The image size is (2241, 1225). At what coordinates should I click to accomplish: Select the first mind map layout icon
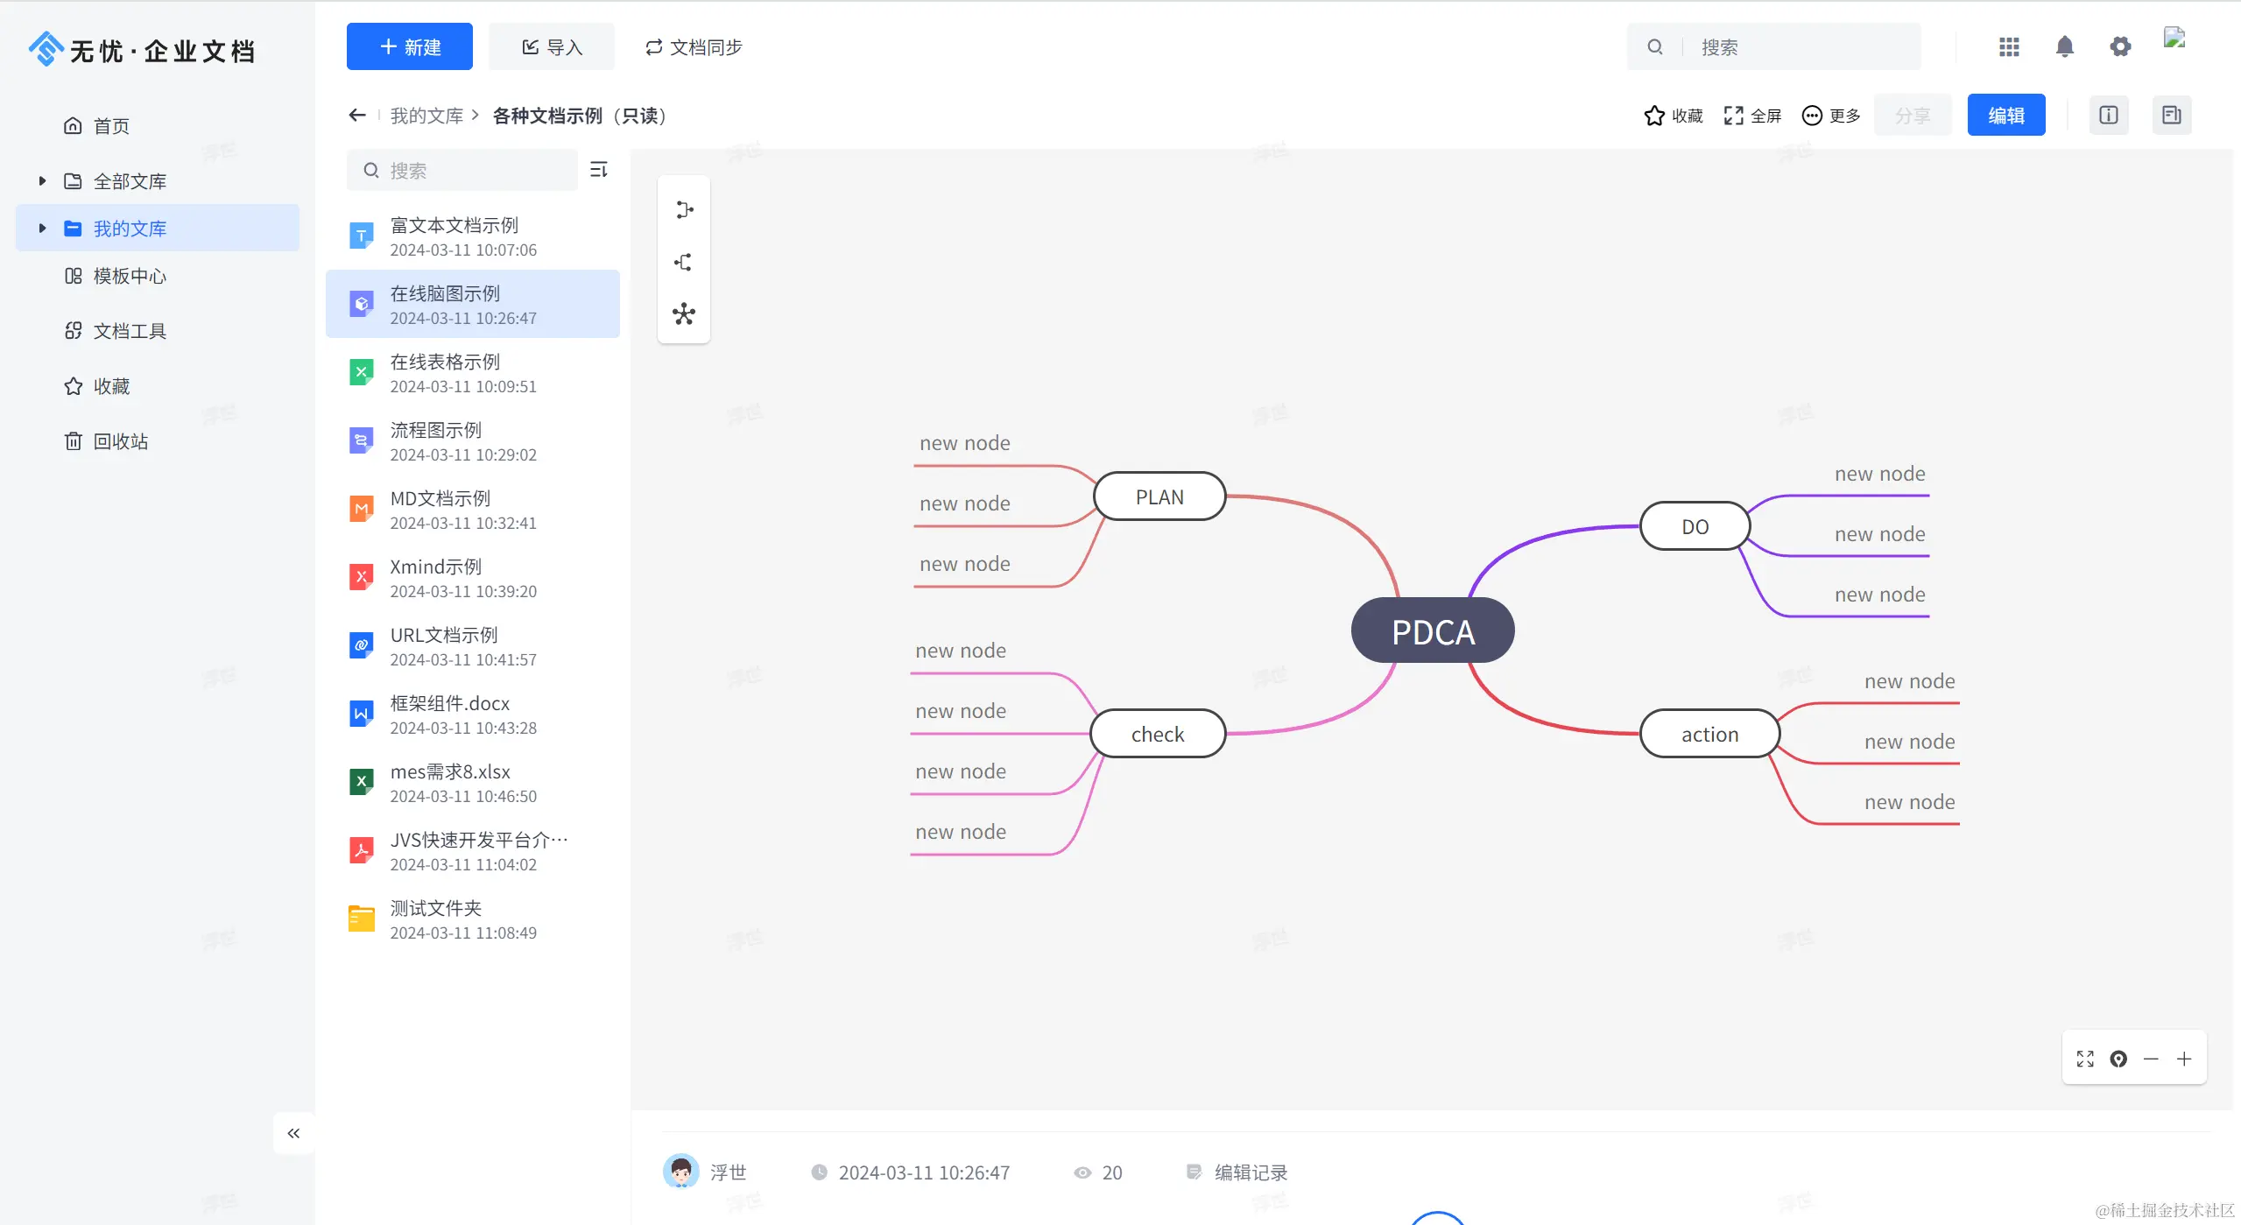684,210
